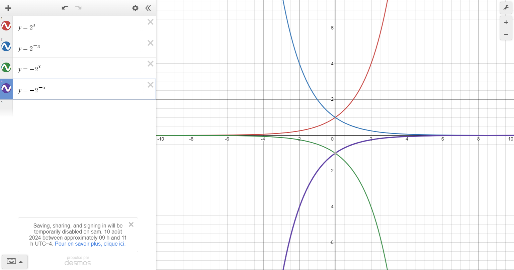Remove the y=2^-x expression
This screenshot has width=514, height=270.
[x=151, y=43]
